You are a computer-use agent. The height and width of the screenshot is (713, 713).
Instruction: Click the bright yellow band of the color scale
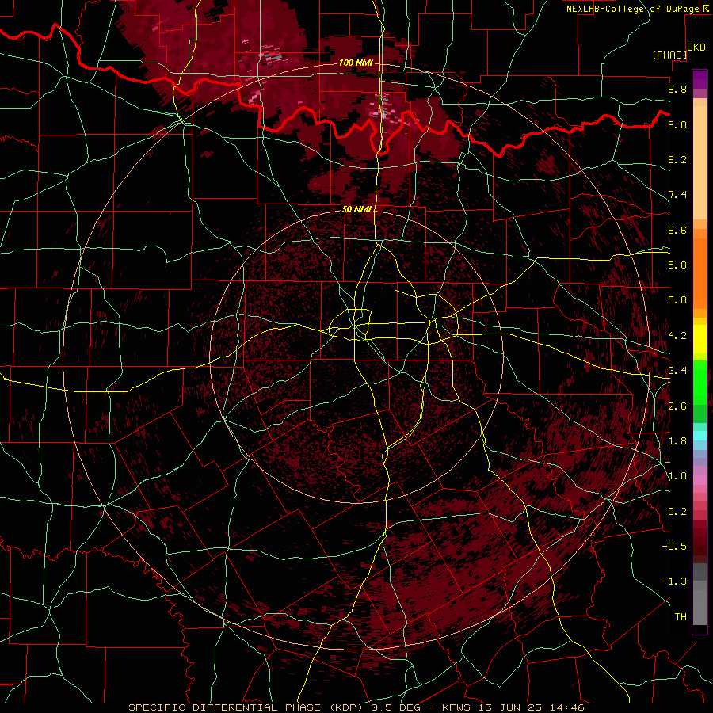click(x=700, y=339)
